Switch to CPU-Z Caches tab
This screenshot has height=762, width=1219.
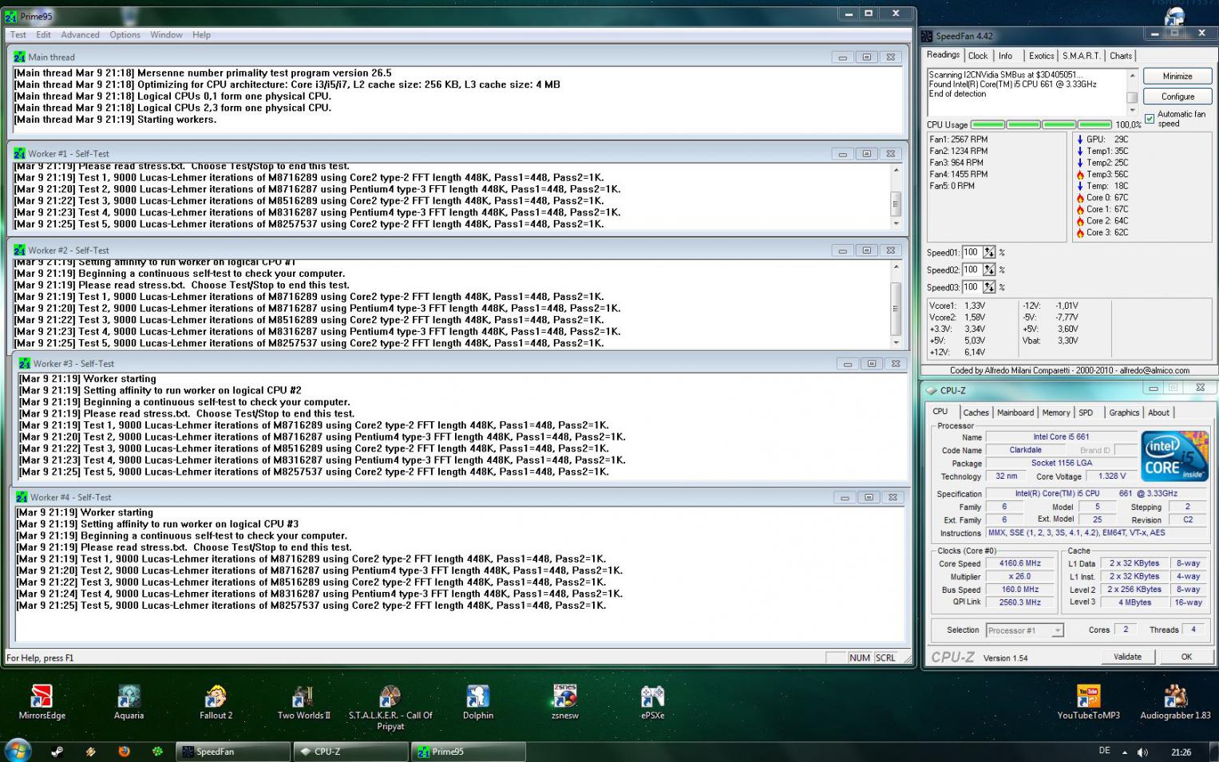tap(976, 413)
